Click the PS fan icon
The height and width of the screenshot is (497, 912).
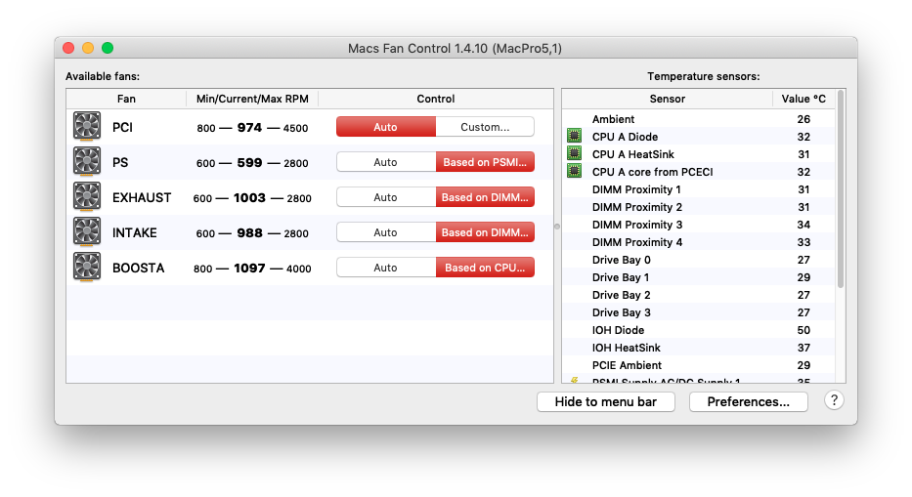(x=87, y=161)
